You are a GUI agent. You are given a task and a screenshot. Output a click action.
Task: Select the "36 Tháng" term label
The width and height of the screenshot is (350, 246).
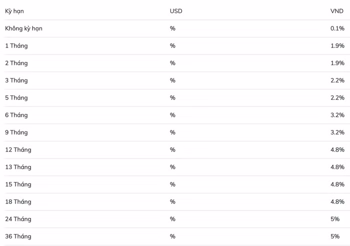tap(18, 236)
